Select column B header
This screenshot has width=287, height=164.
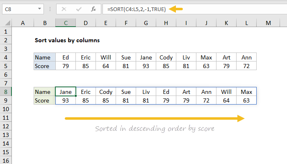click(x=45, y=23)
